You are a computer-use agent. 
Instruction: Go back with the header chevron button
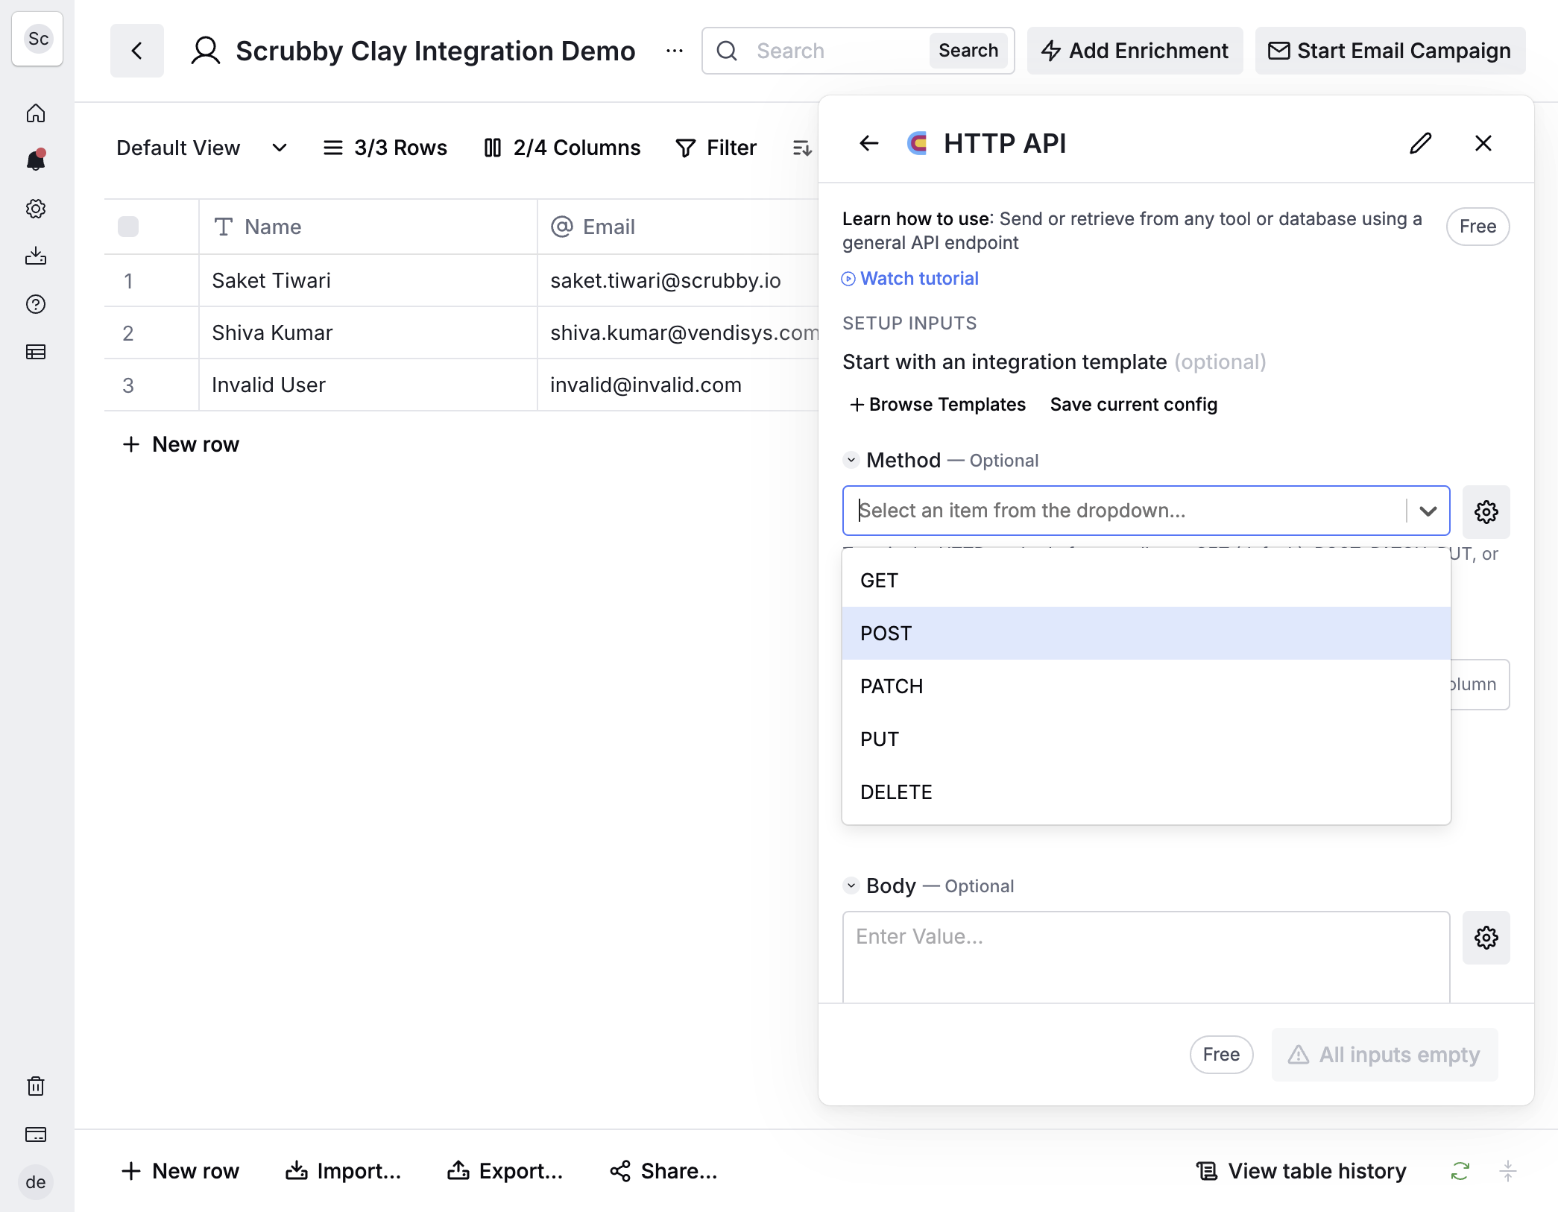pos(137,51)
